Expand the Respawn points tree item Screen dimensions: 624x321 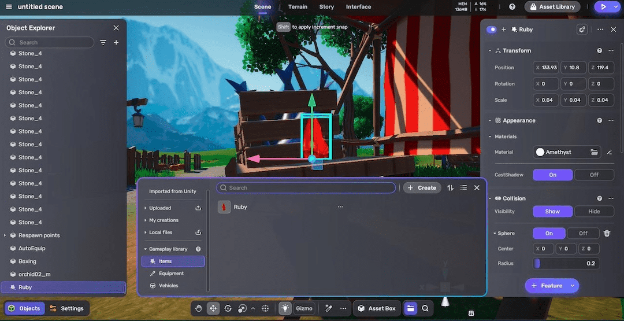tap(5, 235)
